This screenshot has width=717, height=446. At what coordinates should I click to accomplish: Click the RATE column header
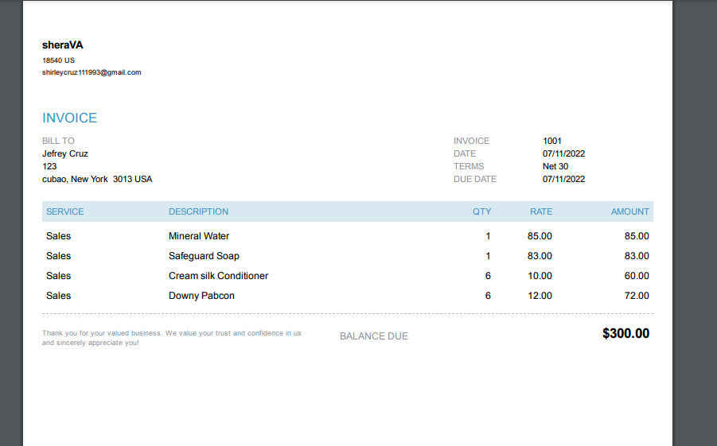(541, 211)
